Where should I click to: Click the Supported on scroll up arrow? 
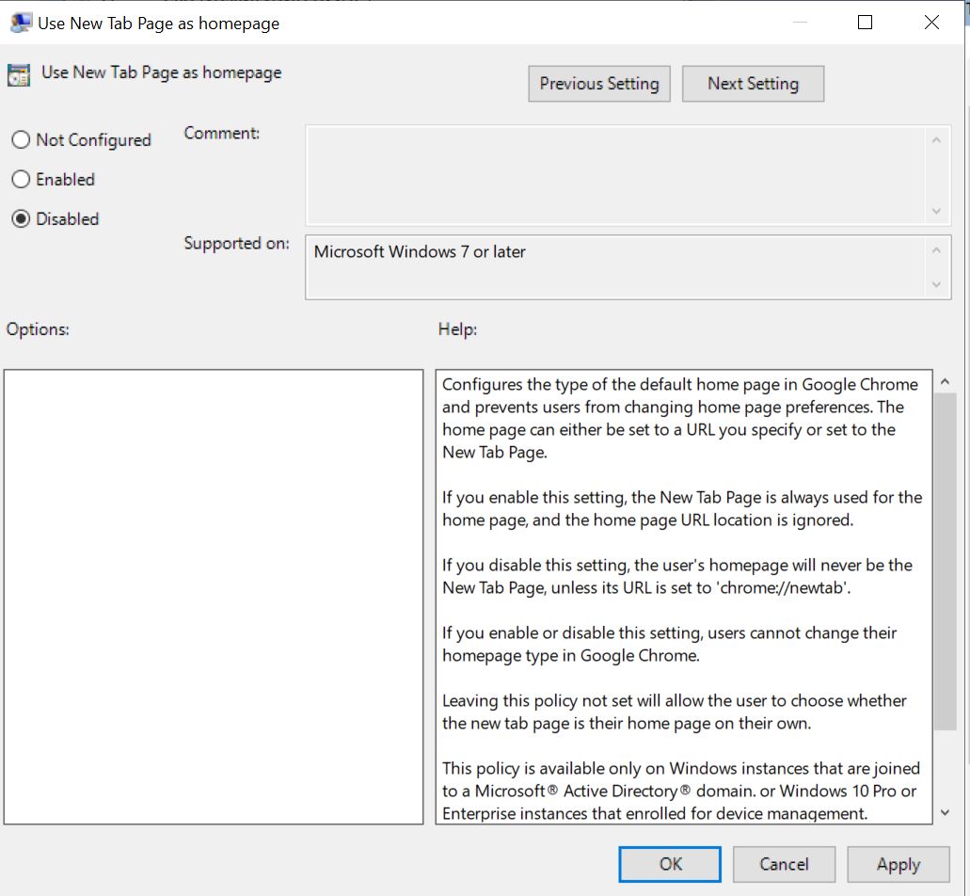pos(935,251)
